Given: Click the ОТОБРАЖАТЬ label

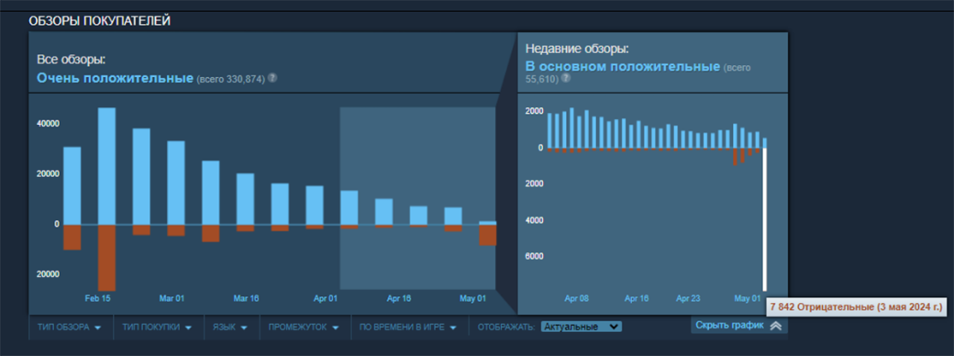Looking at the screenshot, I should point(505,328).
